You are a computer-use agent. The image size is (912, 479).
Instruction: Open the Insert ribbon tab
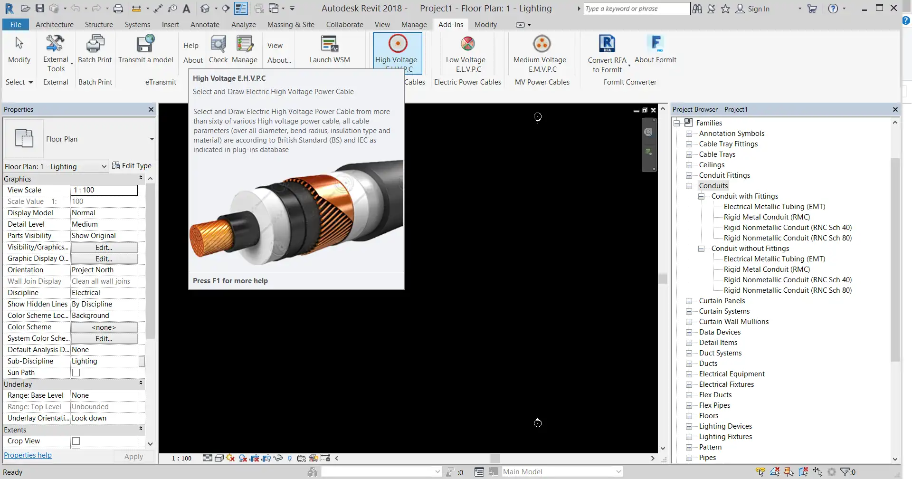(170, 25)
